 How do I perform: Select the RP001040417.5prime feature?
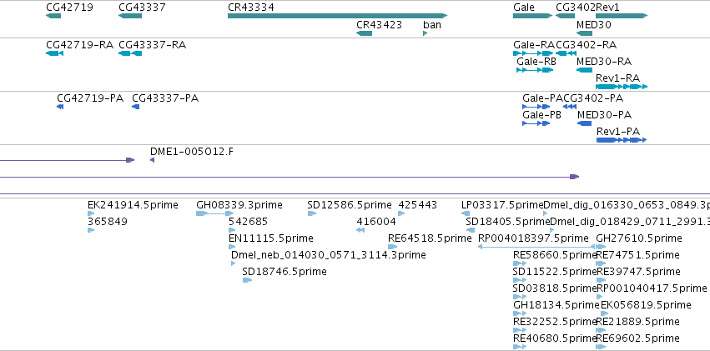(601, 297)
